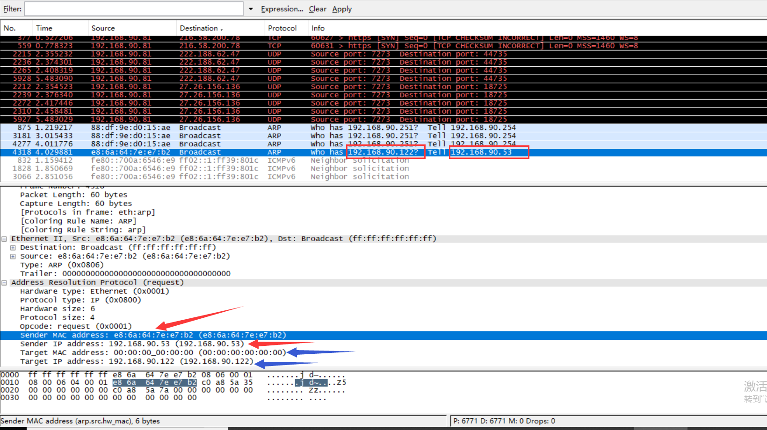Select Coloring Rule String: arp line
767x430 pixels.
(x=83, y=230)
